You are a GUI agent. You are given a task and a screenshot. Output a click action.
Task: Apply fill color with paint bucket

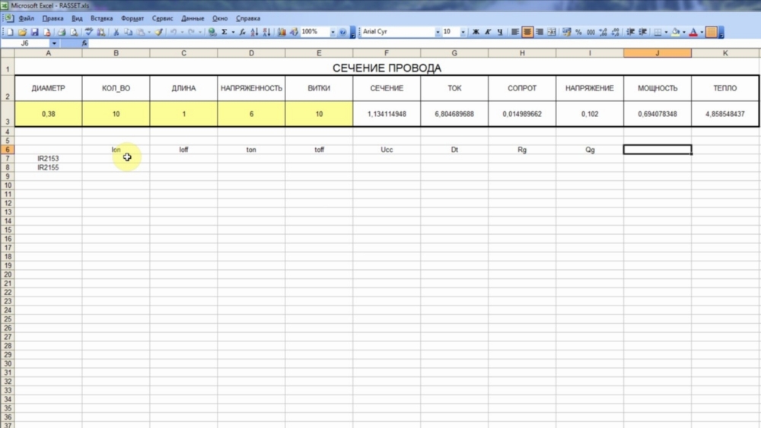point(676,32)
